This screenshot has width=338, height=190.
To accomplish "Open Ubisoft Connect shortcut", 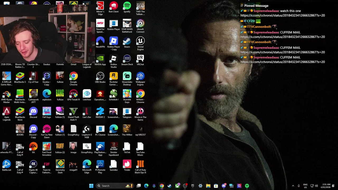I will (x=140, y=26).
